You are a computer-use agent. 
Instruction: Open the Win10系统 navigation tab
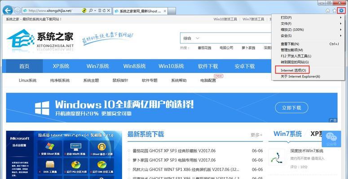coord(171,66)
